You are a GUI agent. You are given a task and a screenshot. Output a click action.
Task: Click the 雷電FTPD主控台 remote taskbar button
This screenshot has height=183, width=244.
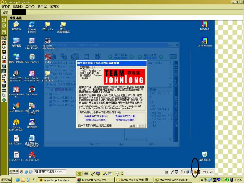[50, 171]
